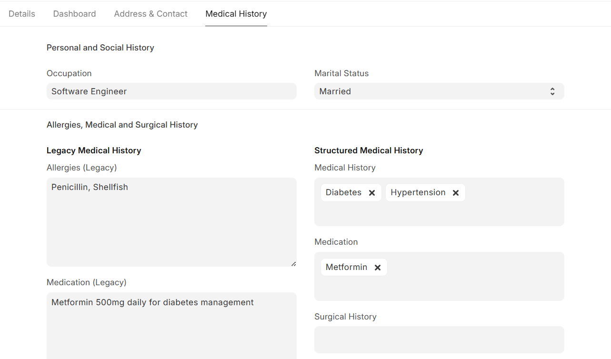The height and width of the screenshot is (359, 611).
Task: Focus the Surgical History field
Action: coord(439,339)
